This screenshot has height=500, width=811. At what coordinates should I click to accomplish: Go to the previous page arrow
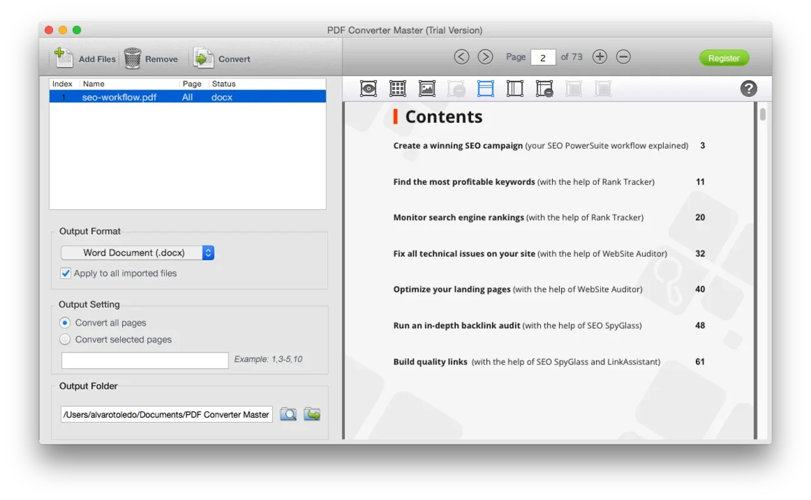(461, 57)
